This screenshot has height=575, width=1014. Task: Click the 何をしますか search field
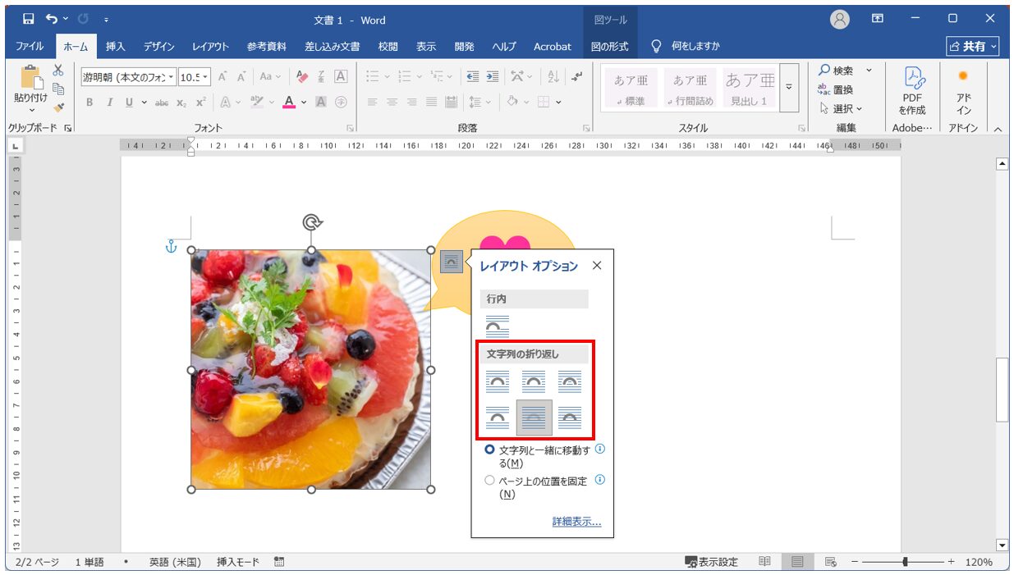(x=686, y=47)
